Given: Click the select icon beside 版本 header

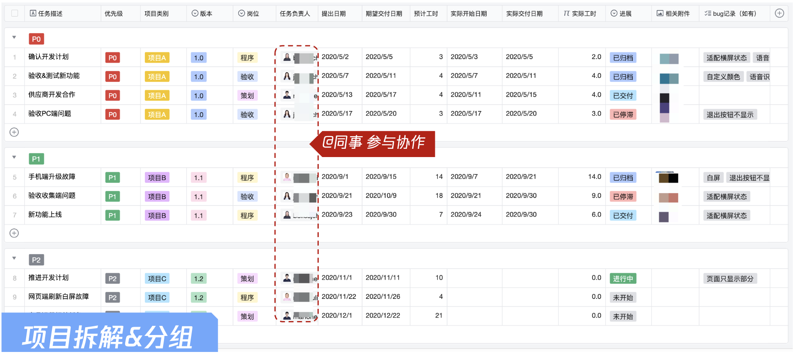Looking at the screenshot, I should coord(195,13).
